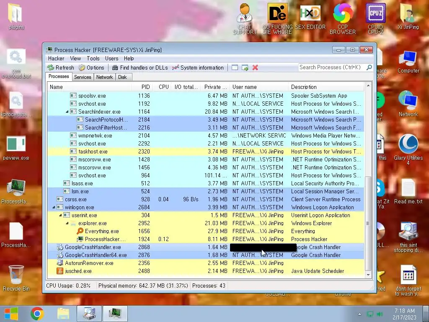This screenshot has height=322, width=429.
Task: Select the lsass.exe process row
Action: [x=206, y=183]
